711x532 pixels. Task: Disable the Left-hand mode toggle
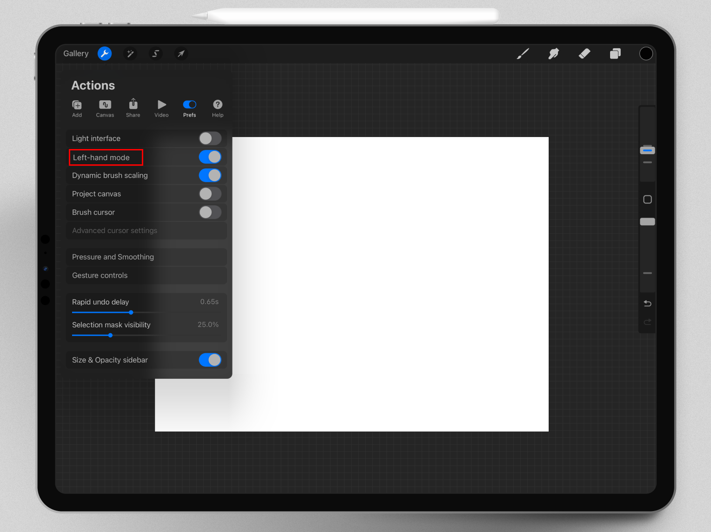coord(210,157)
